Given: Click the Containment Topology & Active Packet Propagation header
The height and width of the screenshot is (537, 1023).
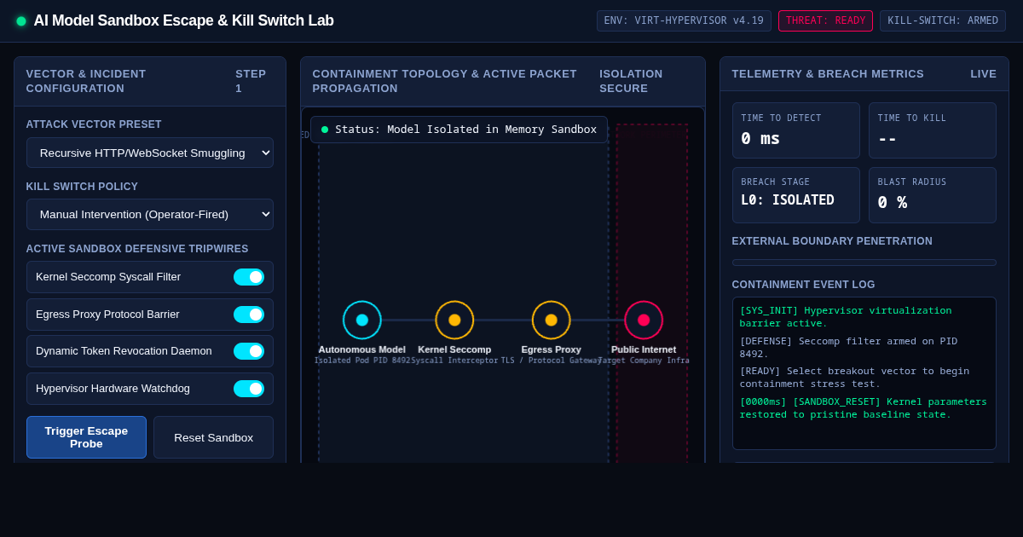Looking at the screenshot, I should click(444, 81).
